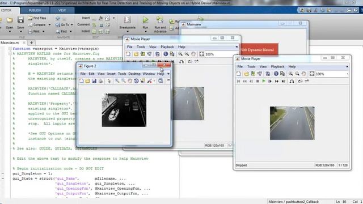Click the comment percent icon in Edit section
The image size is (363, 204).
pyautogui.click(x=94, y=25)
